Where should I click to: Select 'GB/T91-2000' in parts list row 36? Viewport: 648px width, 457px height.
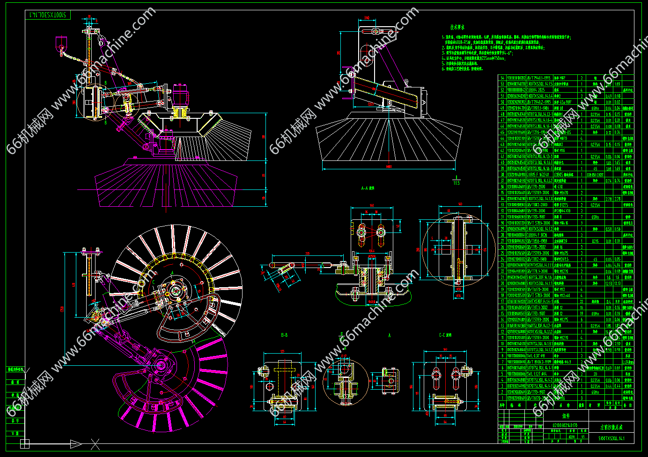click(536, 187)
